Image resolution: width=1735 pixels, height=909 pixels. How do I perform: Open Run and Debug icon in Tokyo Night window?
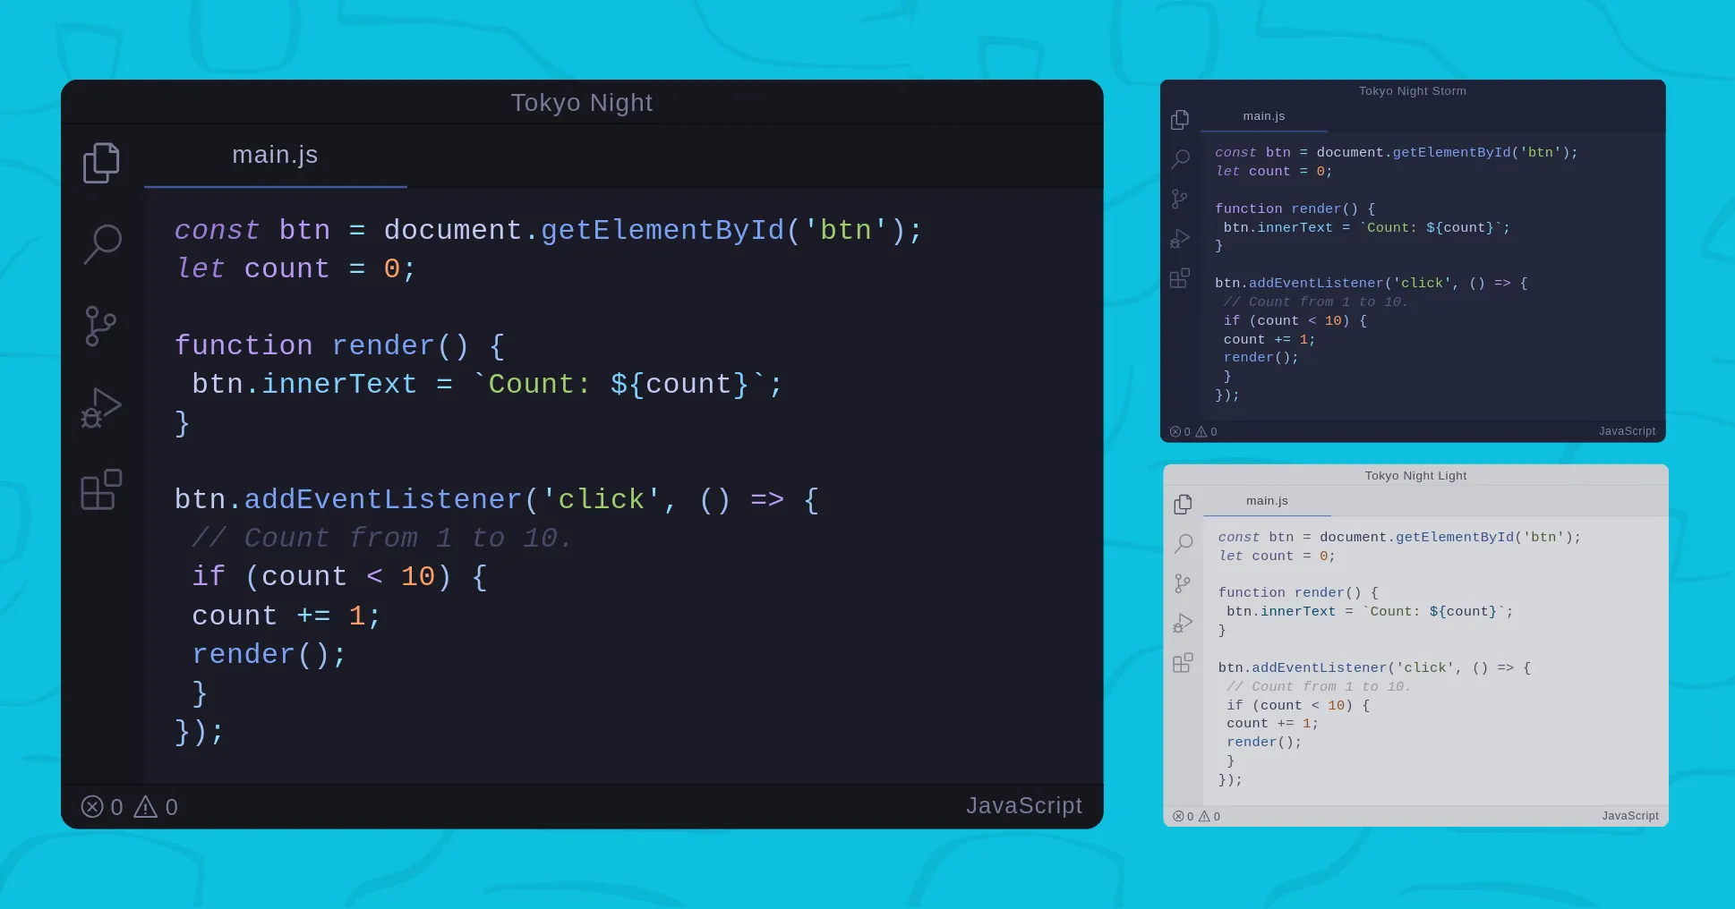pyautogui.click(x=101, y=408)
